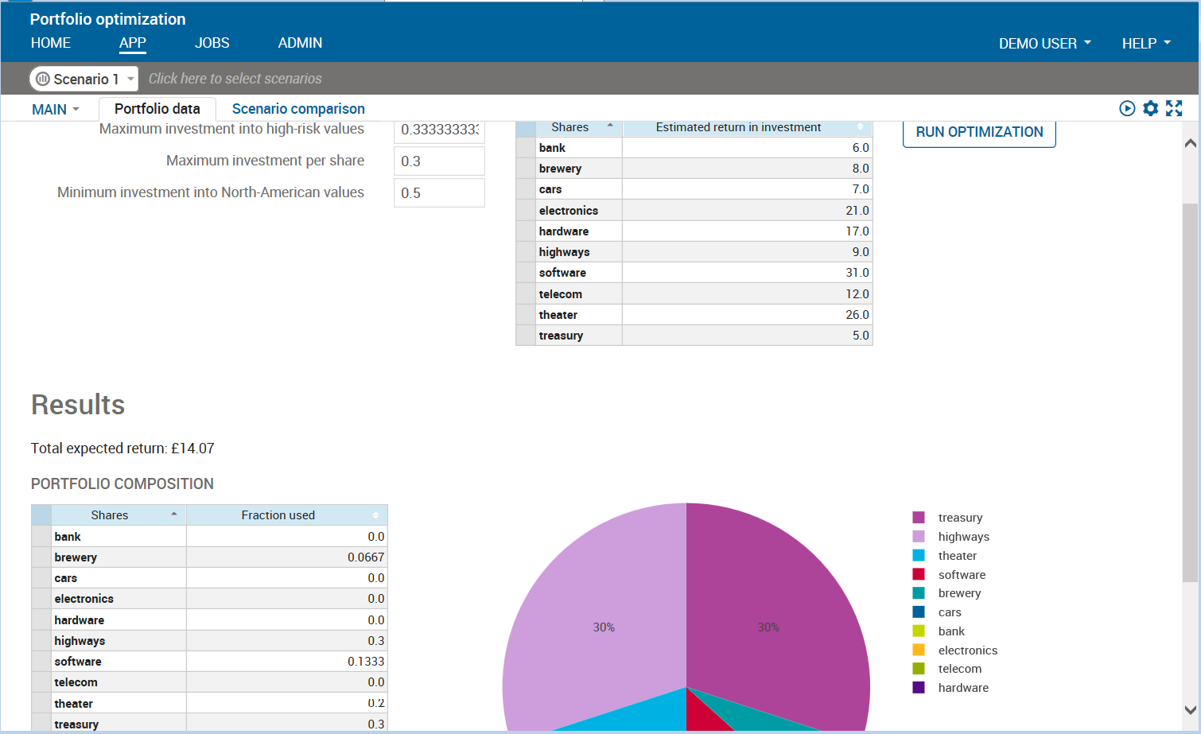Enter fullscreen using the expand arrows icon
The height and width of the screenshot is (734, 1201).
point(1175,108)
